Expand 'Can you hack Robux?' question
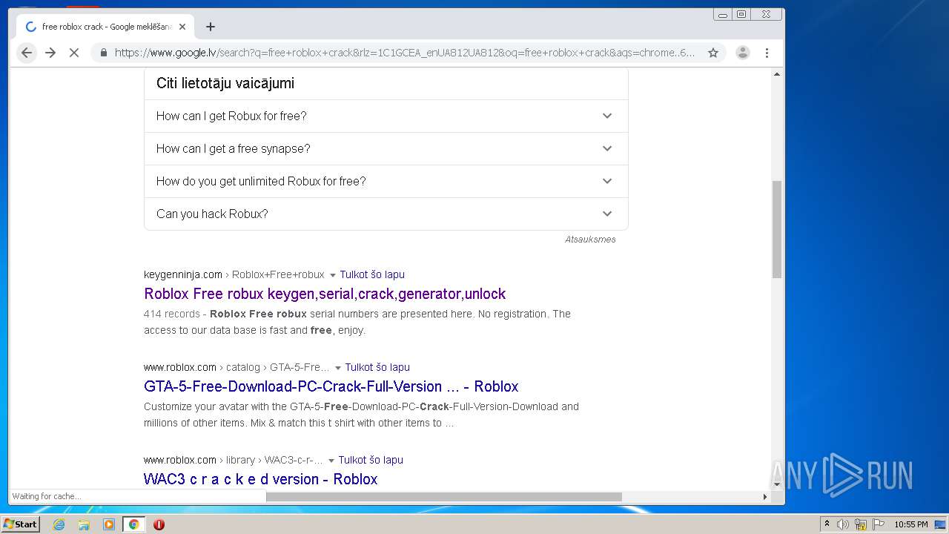949x534 pixels. (x=386, y=214)
